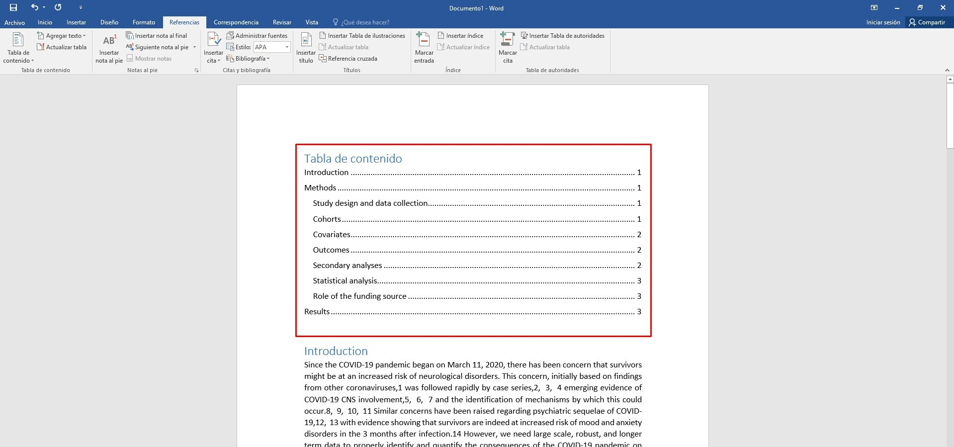Click Iniciar sesión

(883, 22)
